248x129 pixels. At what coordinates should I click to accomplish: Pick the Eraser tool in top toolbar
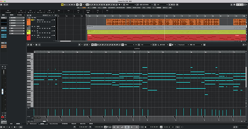[95, 5]
